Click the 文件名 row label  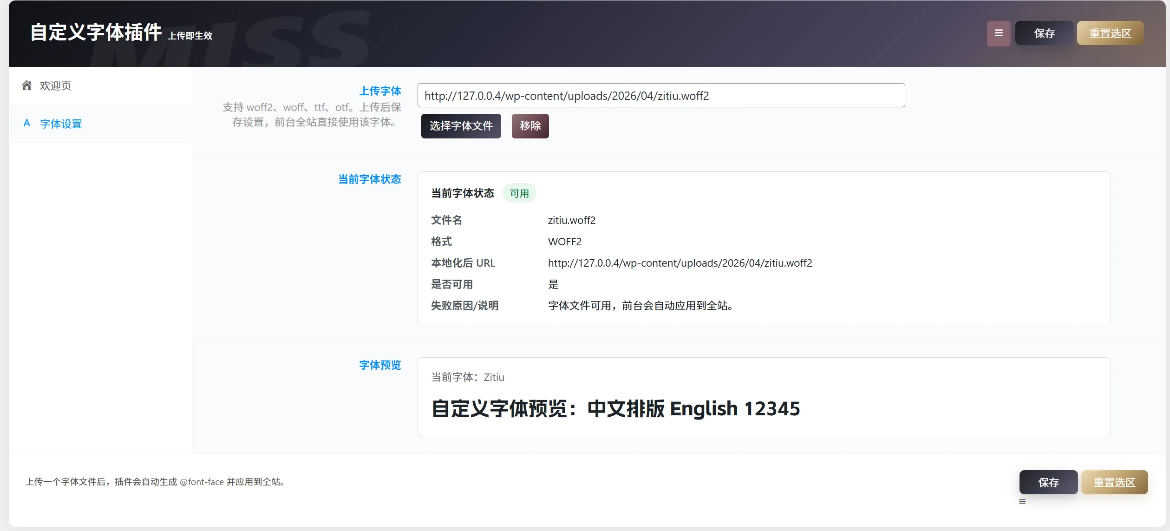(x=446, y=220)
